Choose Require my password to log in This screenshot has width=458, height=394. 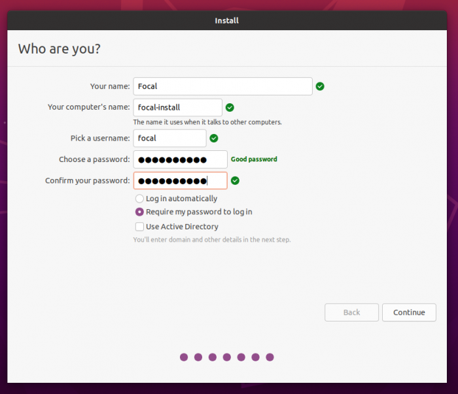139,212
